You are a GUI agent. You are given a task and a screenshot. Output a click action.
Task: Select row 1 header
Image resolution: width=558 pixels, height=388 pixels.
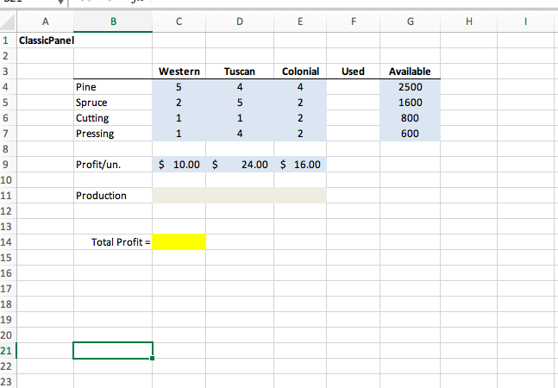8,41
